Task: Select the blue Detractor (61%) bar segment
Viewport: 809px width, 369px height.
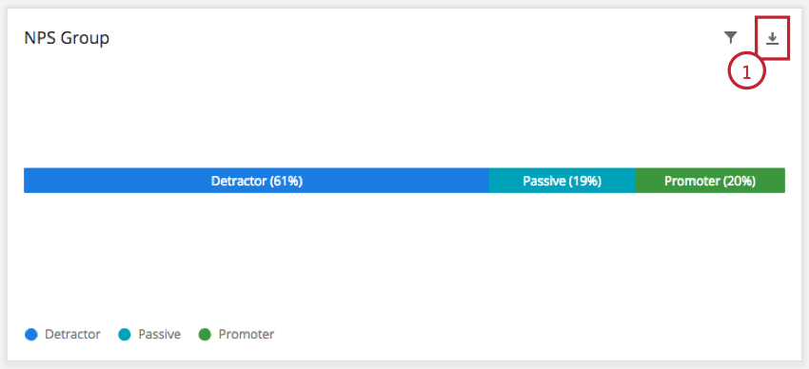Action: click(256, 181)
